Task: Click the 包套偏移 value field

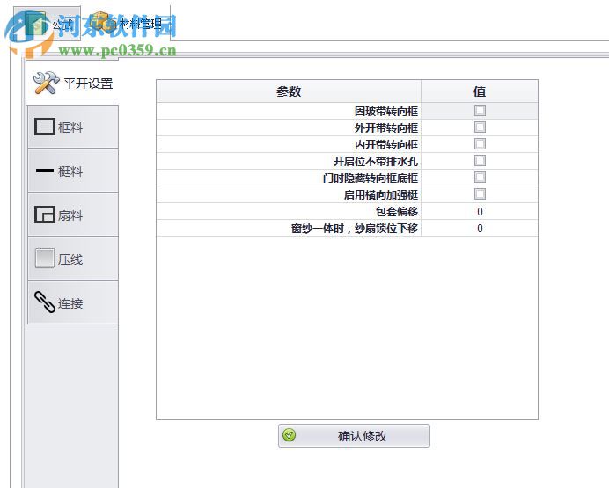Action: click(x=480, y=211)
